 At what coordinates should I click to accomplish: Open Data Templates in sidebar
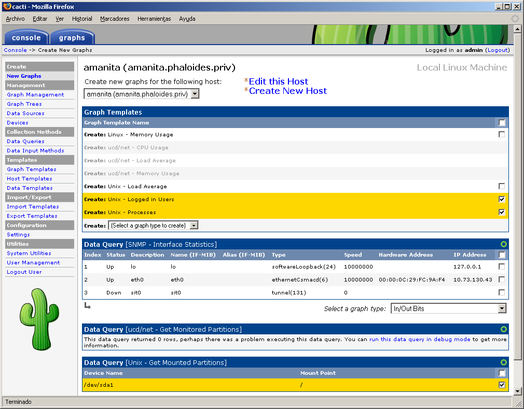coord(30,188)
